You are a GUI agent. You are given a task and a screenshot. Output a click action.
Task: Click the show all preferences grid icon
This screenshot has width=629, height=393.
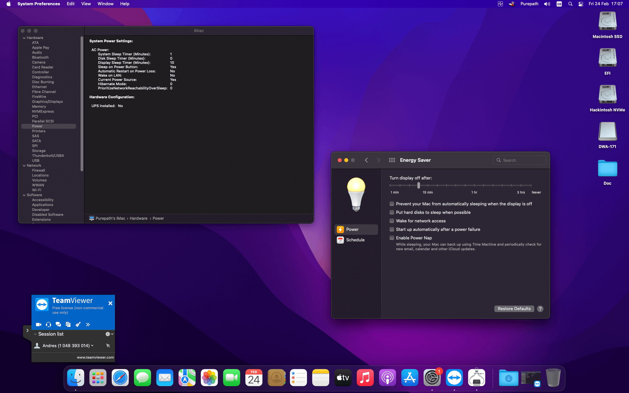coord(392,160)
